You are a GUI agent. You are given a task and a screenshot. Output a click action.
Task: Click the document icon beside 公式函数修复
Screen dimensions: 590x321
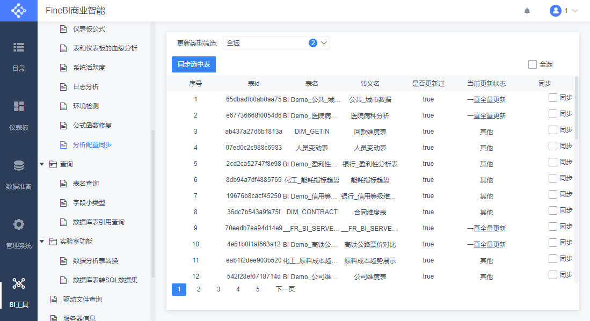pos(63,126)
